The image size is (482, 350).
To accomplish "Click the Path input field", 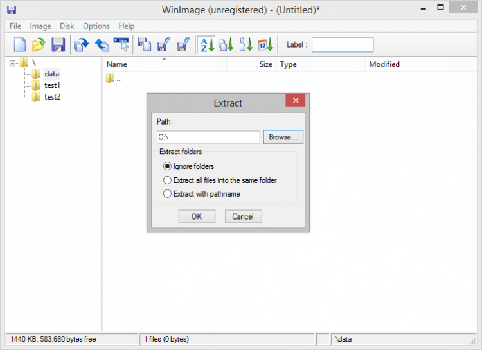I will 208,137.
